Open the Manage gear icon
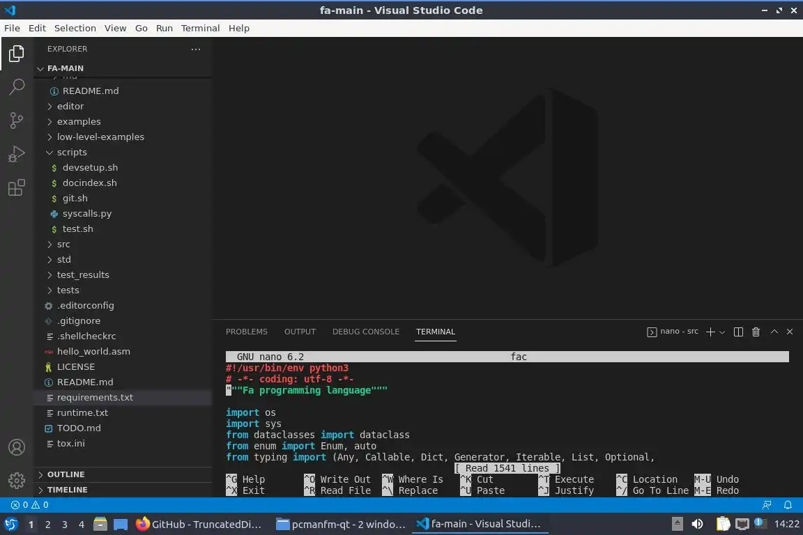This screenshot has height=535, width=803. 17,481
